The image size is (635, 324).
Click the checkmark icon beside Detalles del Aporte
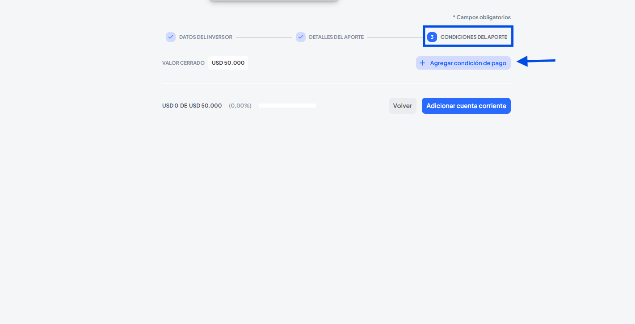(x=301, y=37)
